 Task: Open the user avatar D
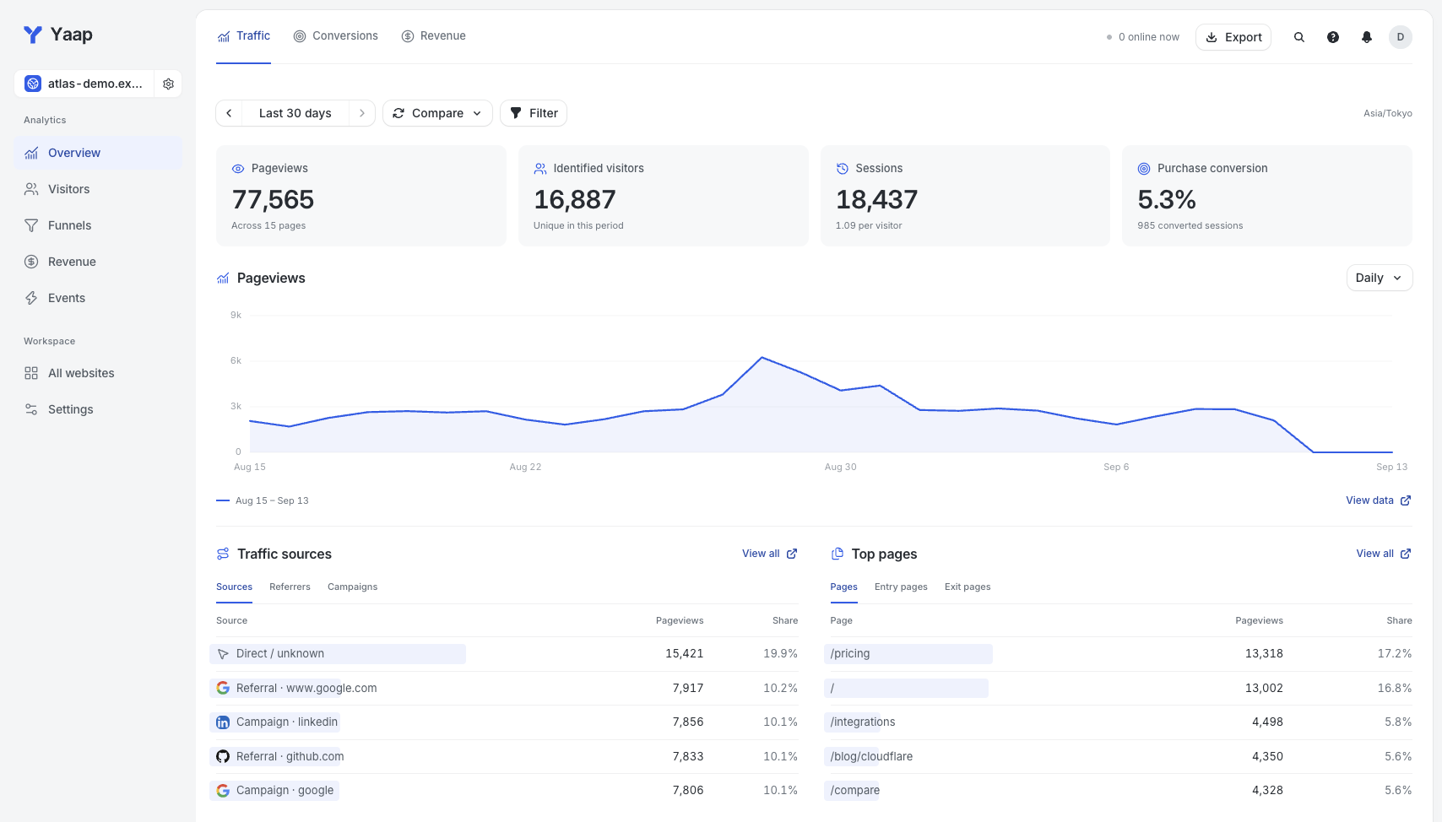pos(1401,37)
